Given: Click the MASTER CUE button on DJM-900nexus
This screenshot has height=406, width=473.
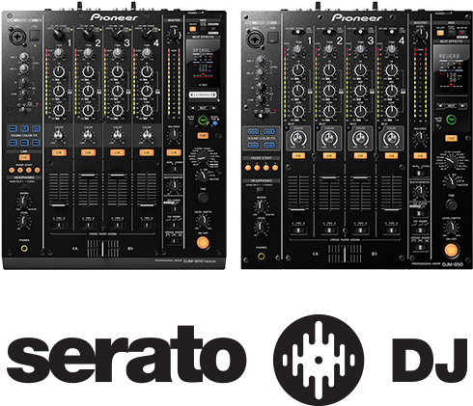Looking at the screenshot, I should pos(174,152).
